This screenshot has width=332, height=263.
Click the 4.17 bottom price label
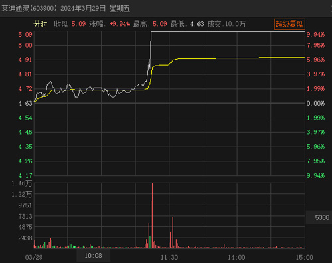tap(25, 175)
